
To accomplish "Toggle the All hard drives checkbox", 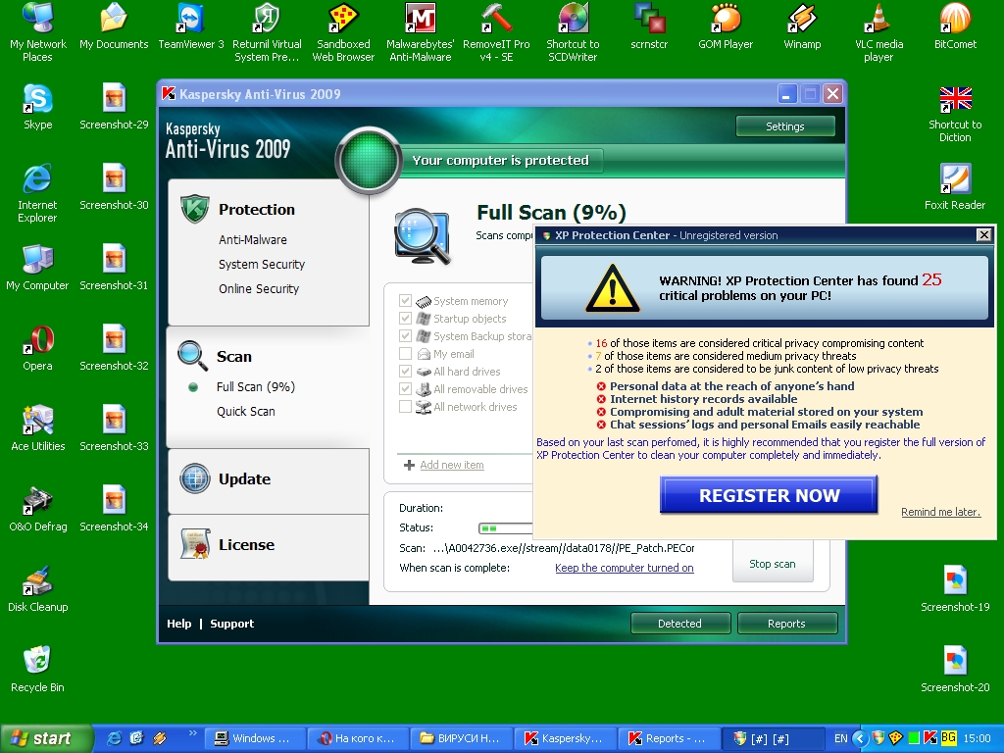I will [x=405, y=371].
